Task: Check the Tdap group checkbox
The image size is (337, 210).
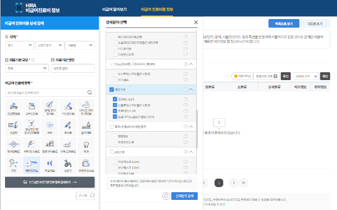Action: click(x=112, y=64)
